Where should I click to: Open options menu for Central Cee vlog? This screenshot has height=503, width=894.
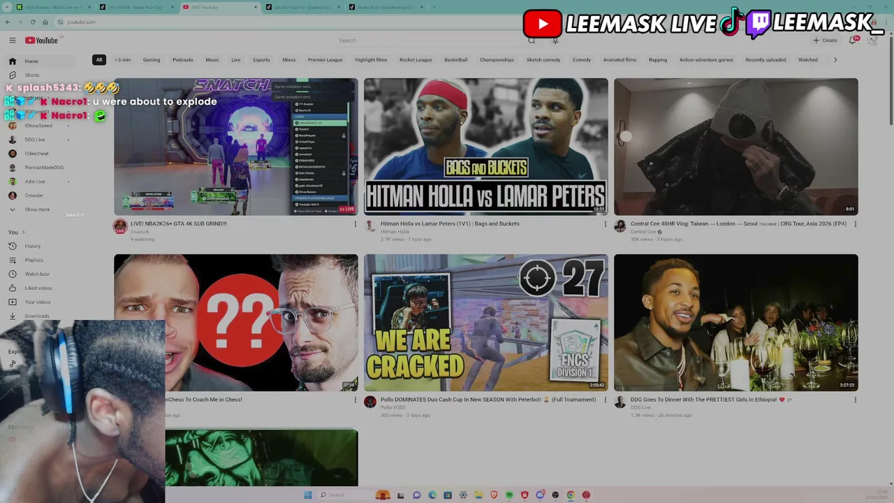point(855,224)
